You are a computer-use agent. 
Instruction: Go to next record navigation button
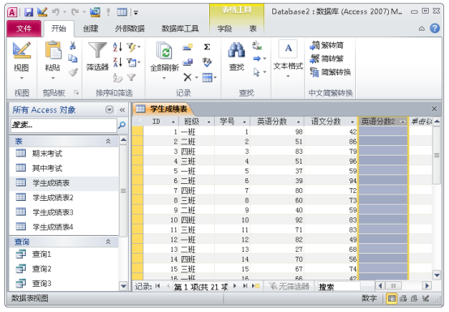(235, 286)
